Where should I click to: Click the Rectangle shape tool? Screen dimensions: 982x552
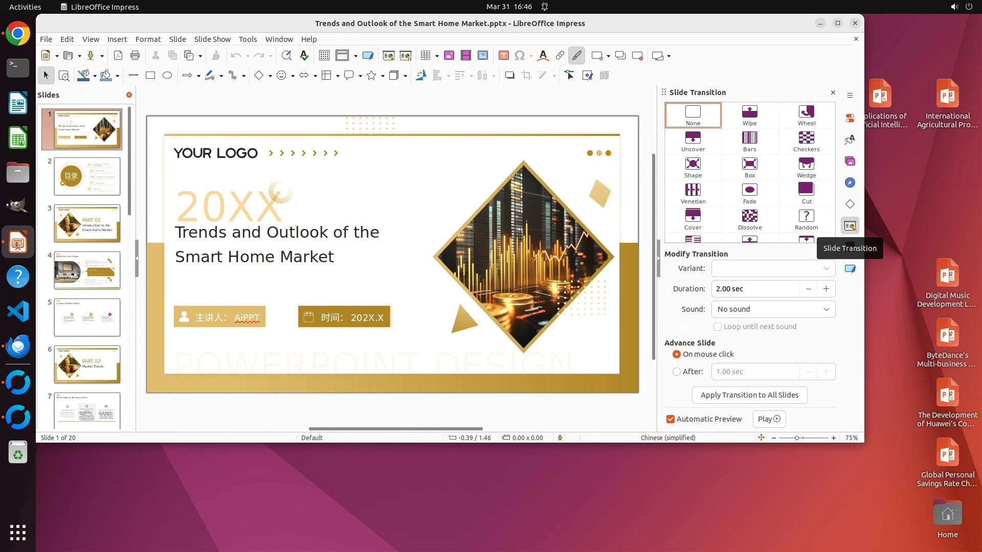pyautogui.click(x=150, y=76)
